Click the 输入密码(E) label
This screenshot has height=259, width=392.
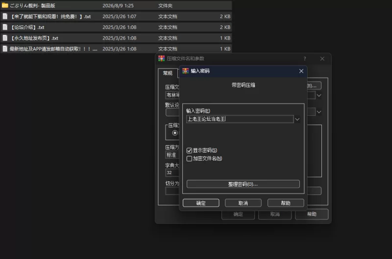click(x=198, y=110)
